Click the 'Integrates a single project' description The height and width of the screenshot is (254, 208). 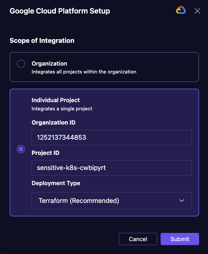pyautogui.click(x=62, y=108)
